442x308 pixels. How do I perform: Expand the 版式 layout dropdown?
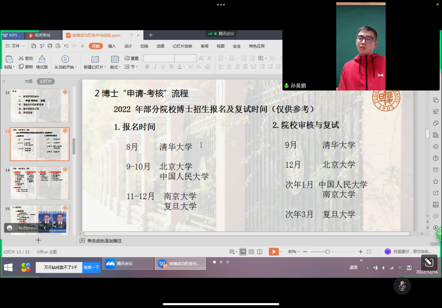point(115,62)
